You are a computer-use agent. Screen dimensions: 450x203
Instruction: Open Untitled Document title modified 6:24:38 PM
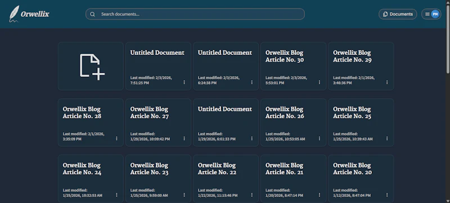click(x=225, y=53)
